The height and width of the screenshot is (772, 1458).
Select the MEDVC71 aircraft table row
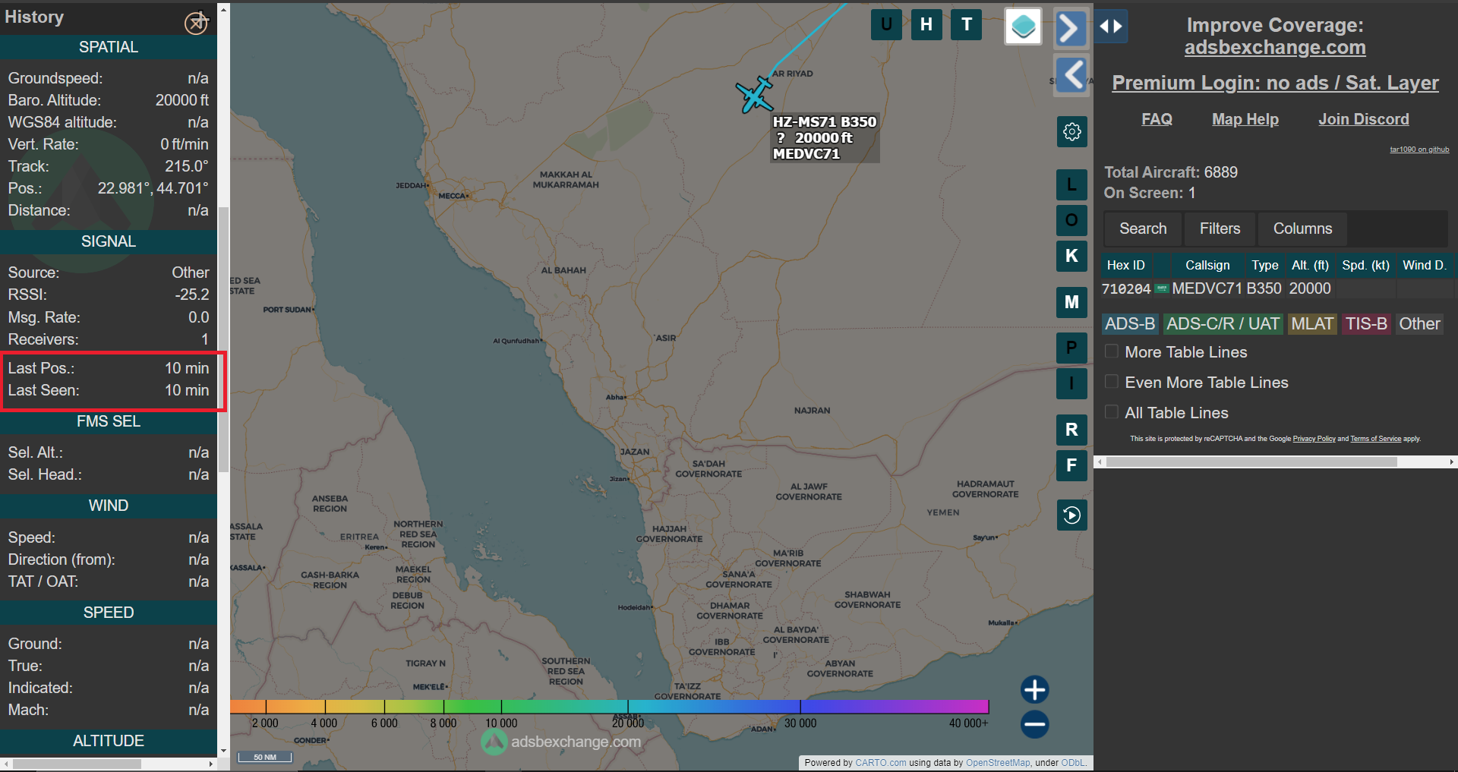pyautogui.click(x=1276, y=288)
